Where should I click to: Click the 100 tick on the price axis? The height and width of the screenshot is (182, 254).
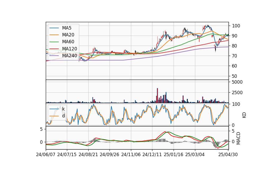236,26
